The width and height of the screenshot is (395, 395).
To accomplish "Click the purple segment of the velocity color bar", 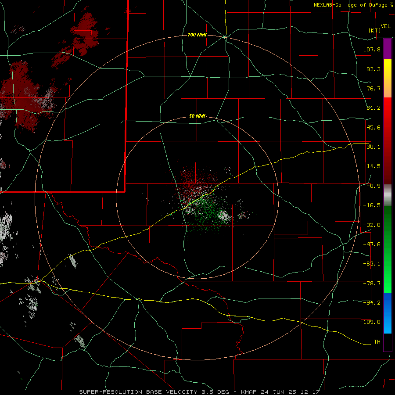I will [388, 49].
